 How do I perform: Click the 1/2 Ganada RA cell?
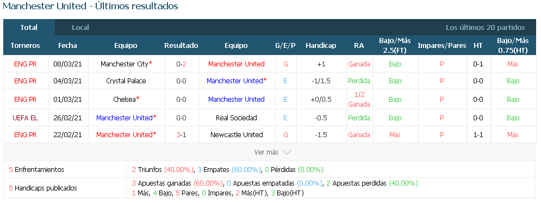tap(359, 100)
